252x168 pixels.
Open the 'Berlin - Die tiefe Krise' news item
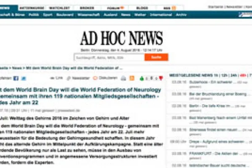tap(210, 106)
